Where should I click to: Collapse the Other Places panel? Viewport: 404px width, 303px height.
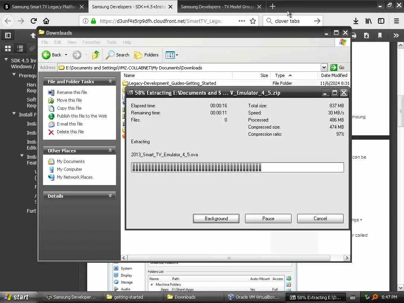tap(110, 150)
